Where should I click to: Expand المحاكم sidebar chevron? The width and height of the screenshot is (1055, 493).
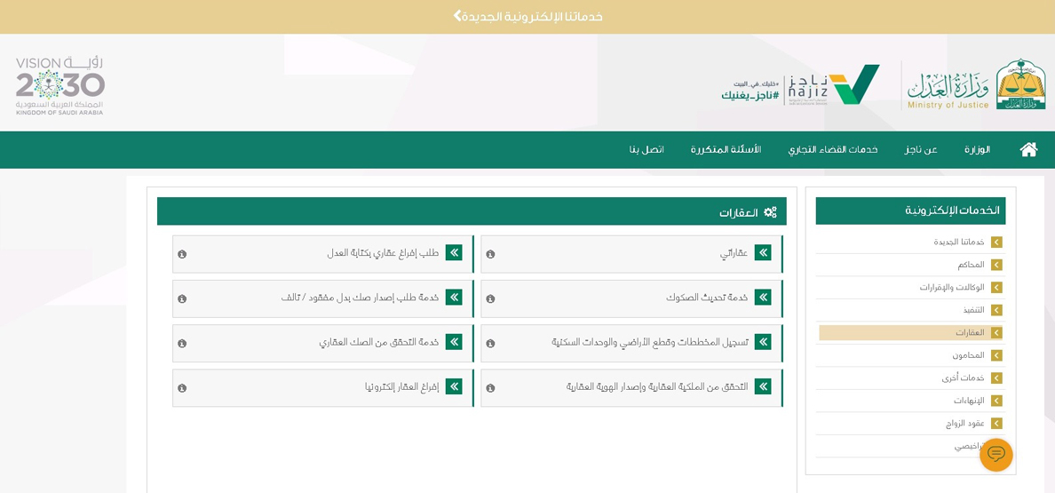tap(996, 265)
